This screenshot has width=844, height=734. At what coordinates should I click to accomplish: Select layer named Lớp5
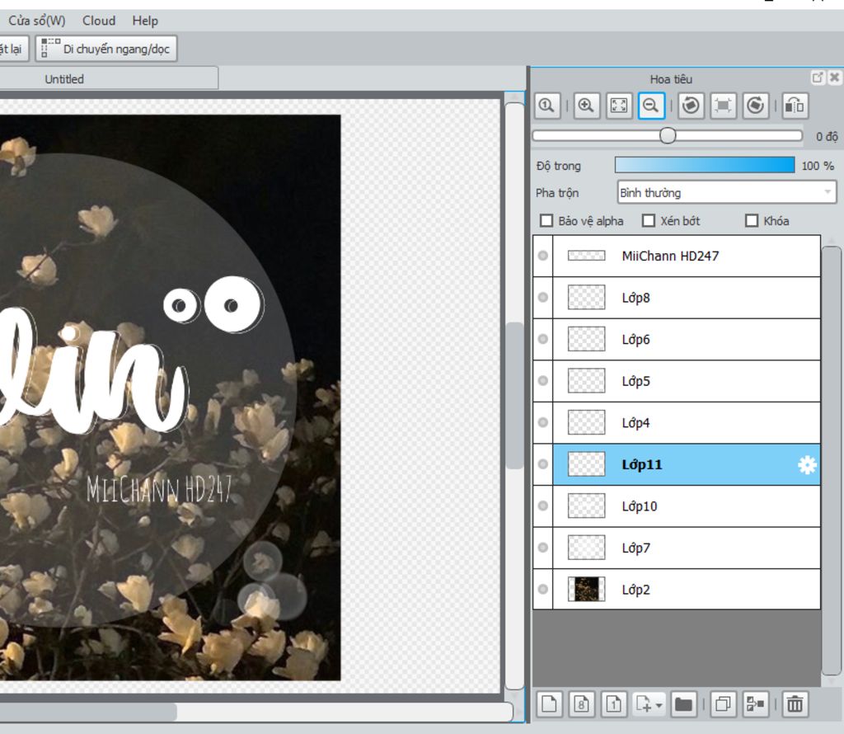click(x=635, y=381)
